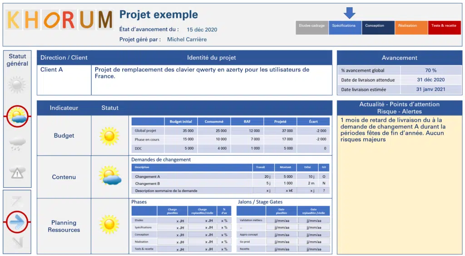Click the Description sommaire de la demande row
Screen dimensions: 465x256
click(x=230, y=191)
